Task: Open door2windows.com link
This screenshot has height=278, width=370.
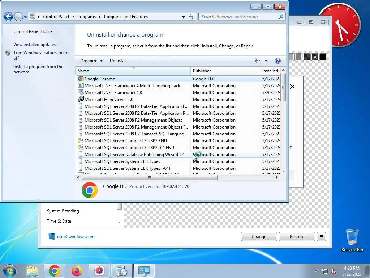Action: pos(76,237)
